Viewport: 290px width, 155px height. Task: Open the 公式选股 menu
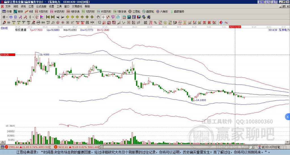pyautogui.click(x=41, y=7)
